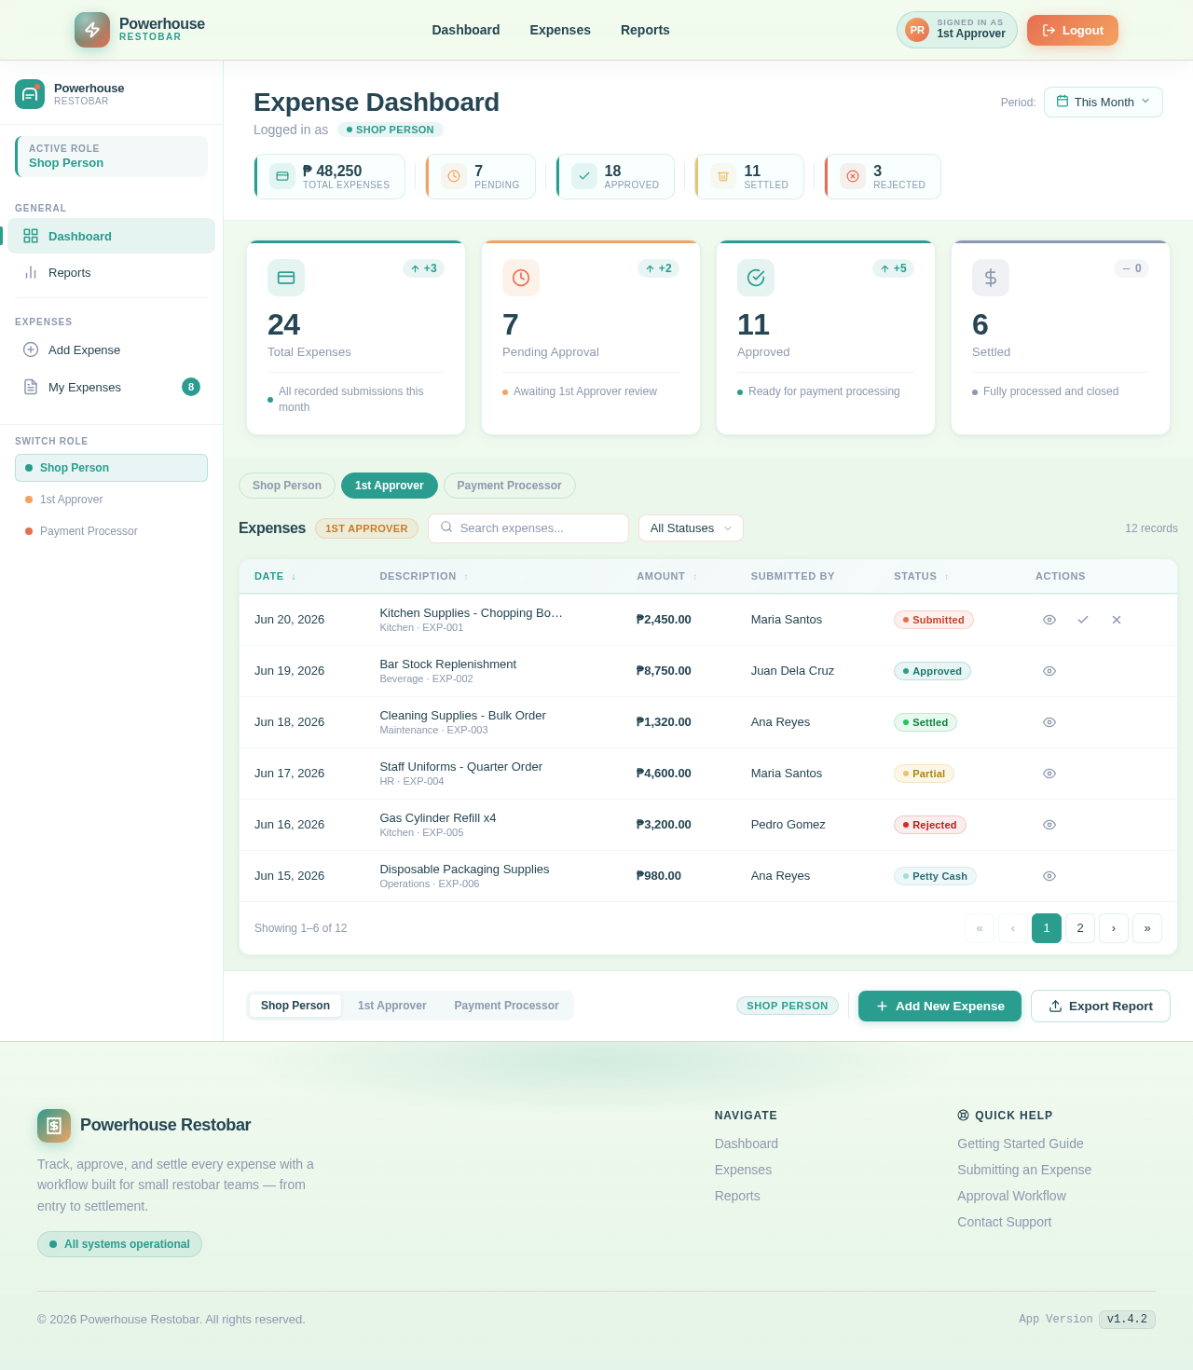Image resolution: width=1193 pixels, height=1370 pixels.
Task: Click the Approved card check-circle icon
Action: point(756,278)
